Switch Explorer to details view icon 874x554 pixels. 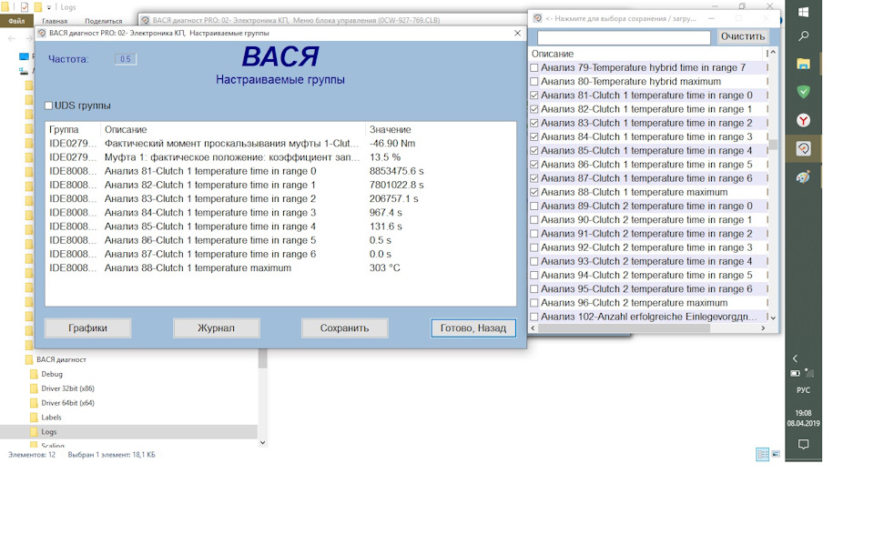coord(762,454)
